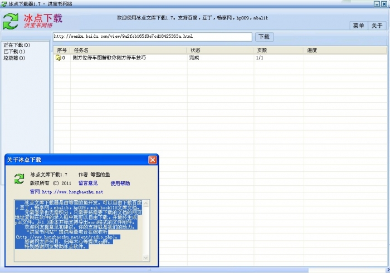Click the 版权所有 (C) 2011 text
The height and width of the screenshot is (273, 390).
pos(51,183)
